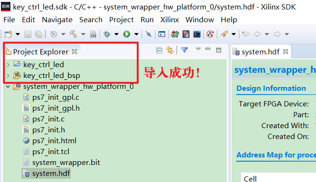Select the system.hdf editor tab
The image size is (316, 182).
260,52
